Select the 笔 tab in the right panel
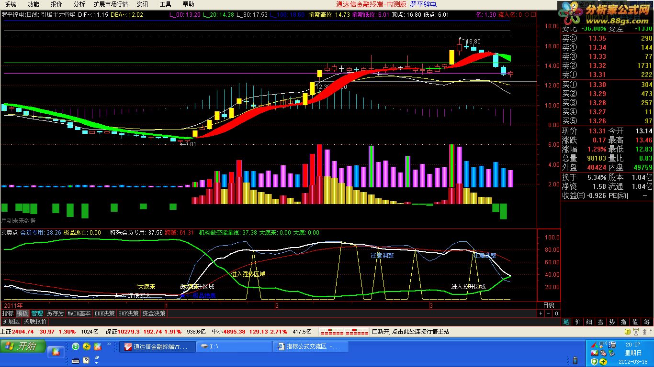 (566, 322)
